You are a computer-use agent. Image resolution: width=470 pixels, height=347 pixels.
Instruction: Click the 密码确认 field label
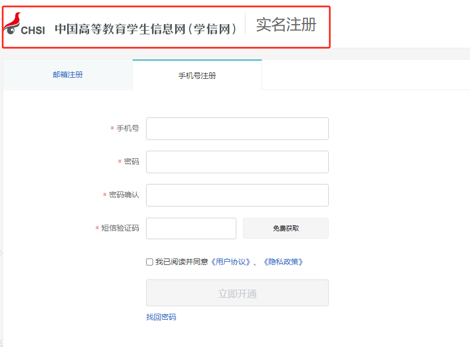point(124,195)
